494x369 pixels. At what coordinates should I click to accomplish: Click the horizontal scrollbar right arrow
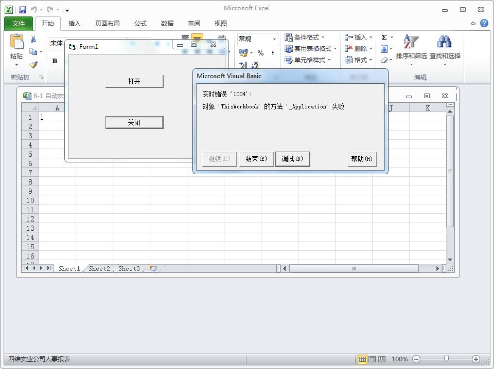[437, 268]
